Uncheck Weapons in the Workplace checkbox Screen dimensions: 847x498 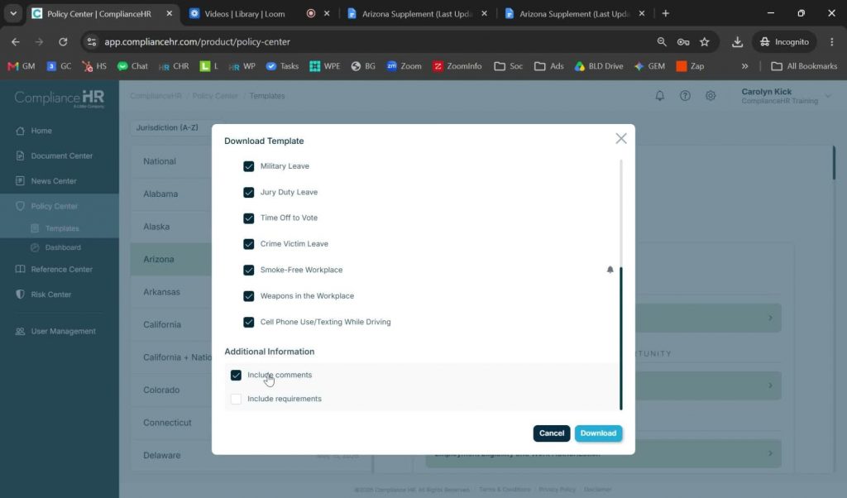click(x=248, y=296)
